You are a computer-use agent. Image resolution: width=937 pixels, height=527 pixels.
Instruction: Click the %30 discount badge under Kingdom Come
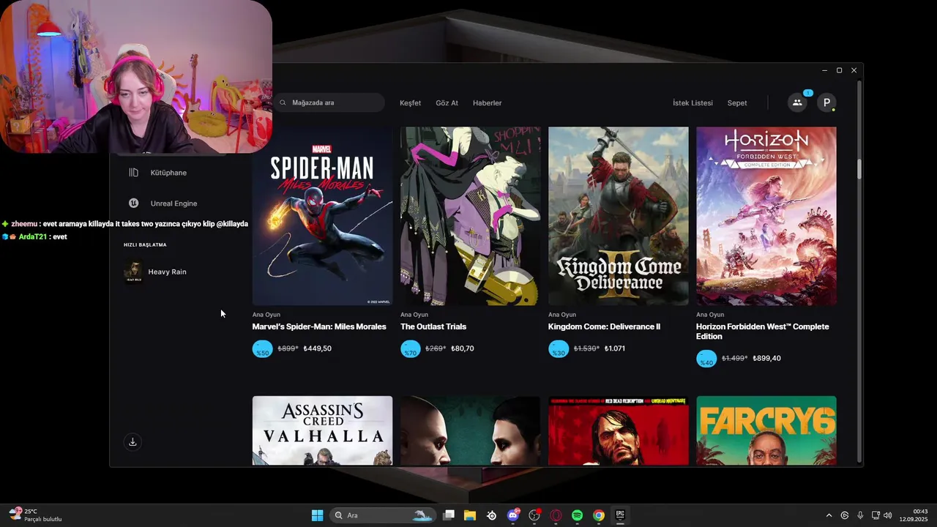pos(559,349)
